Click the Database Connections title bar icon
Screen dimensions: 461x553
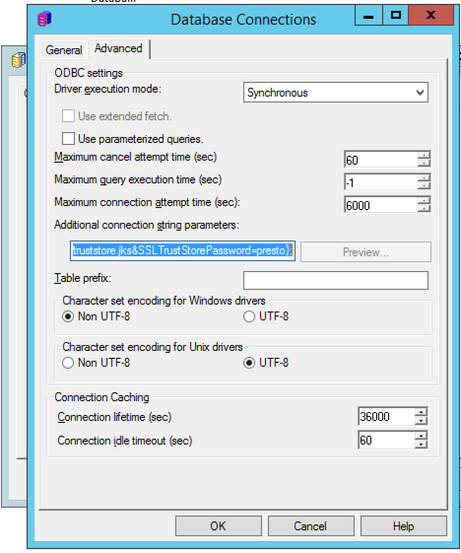[44, 19]
